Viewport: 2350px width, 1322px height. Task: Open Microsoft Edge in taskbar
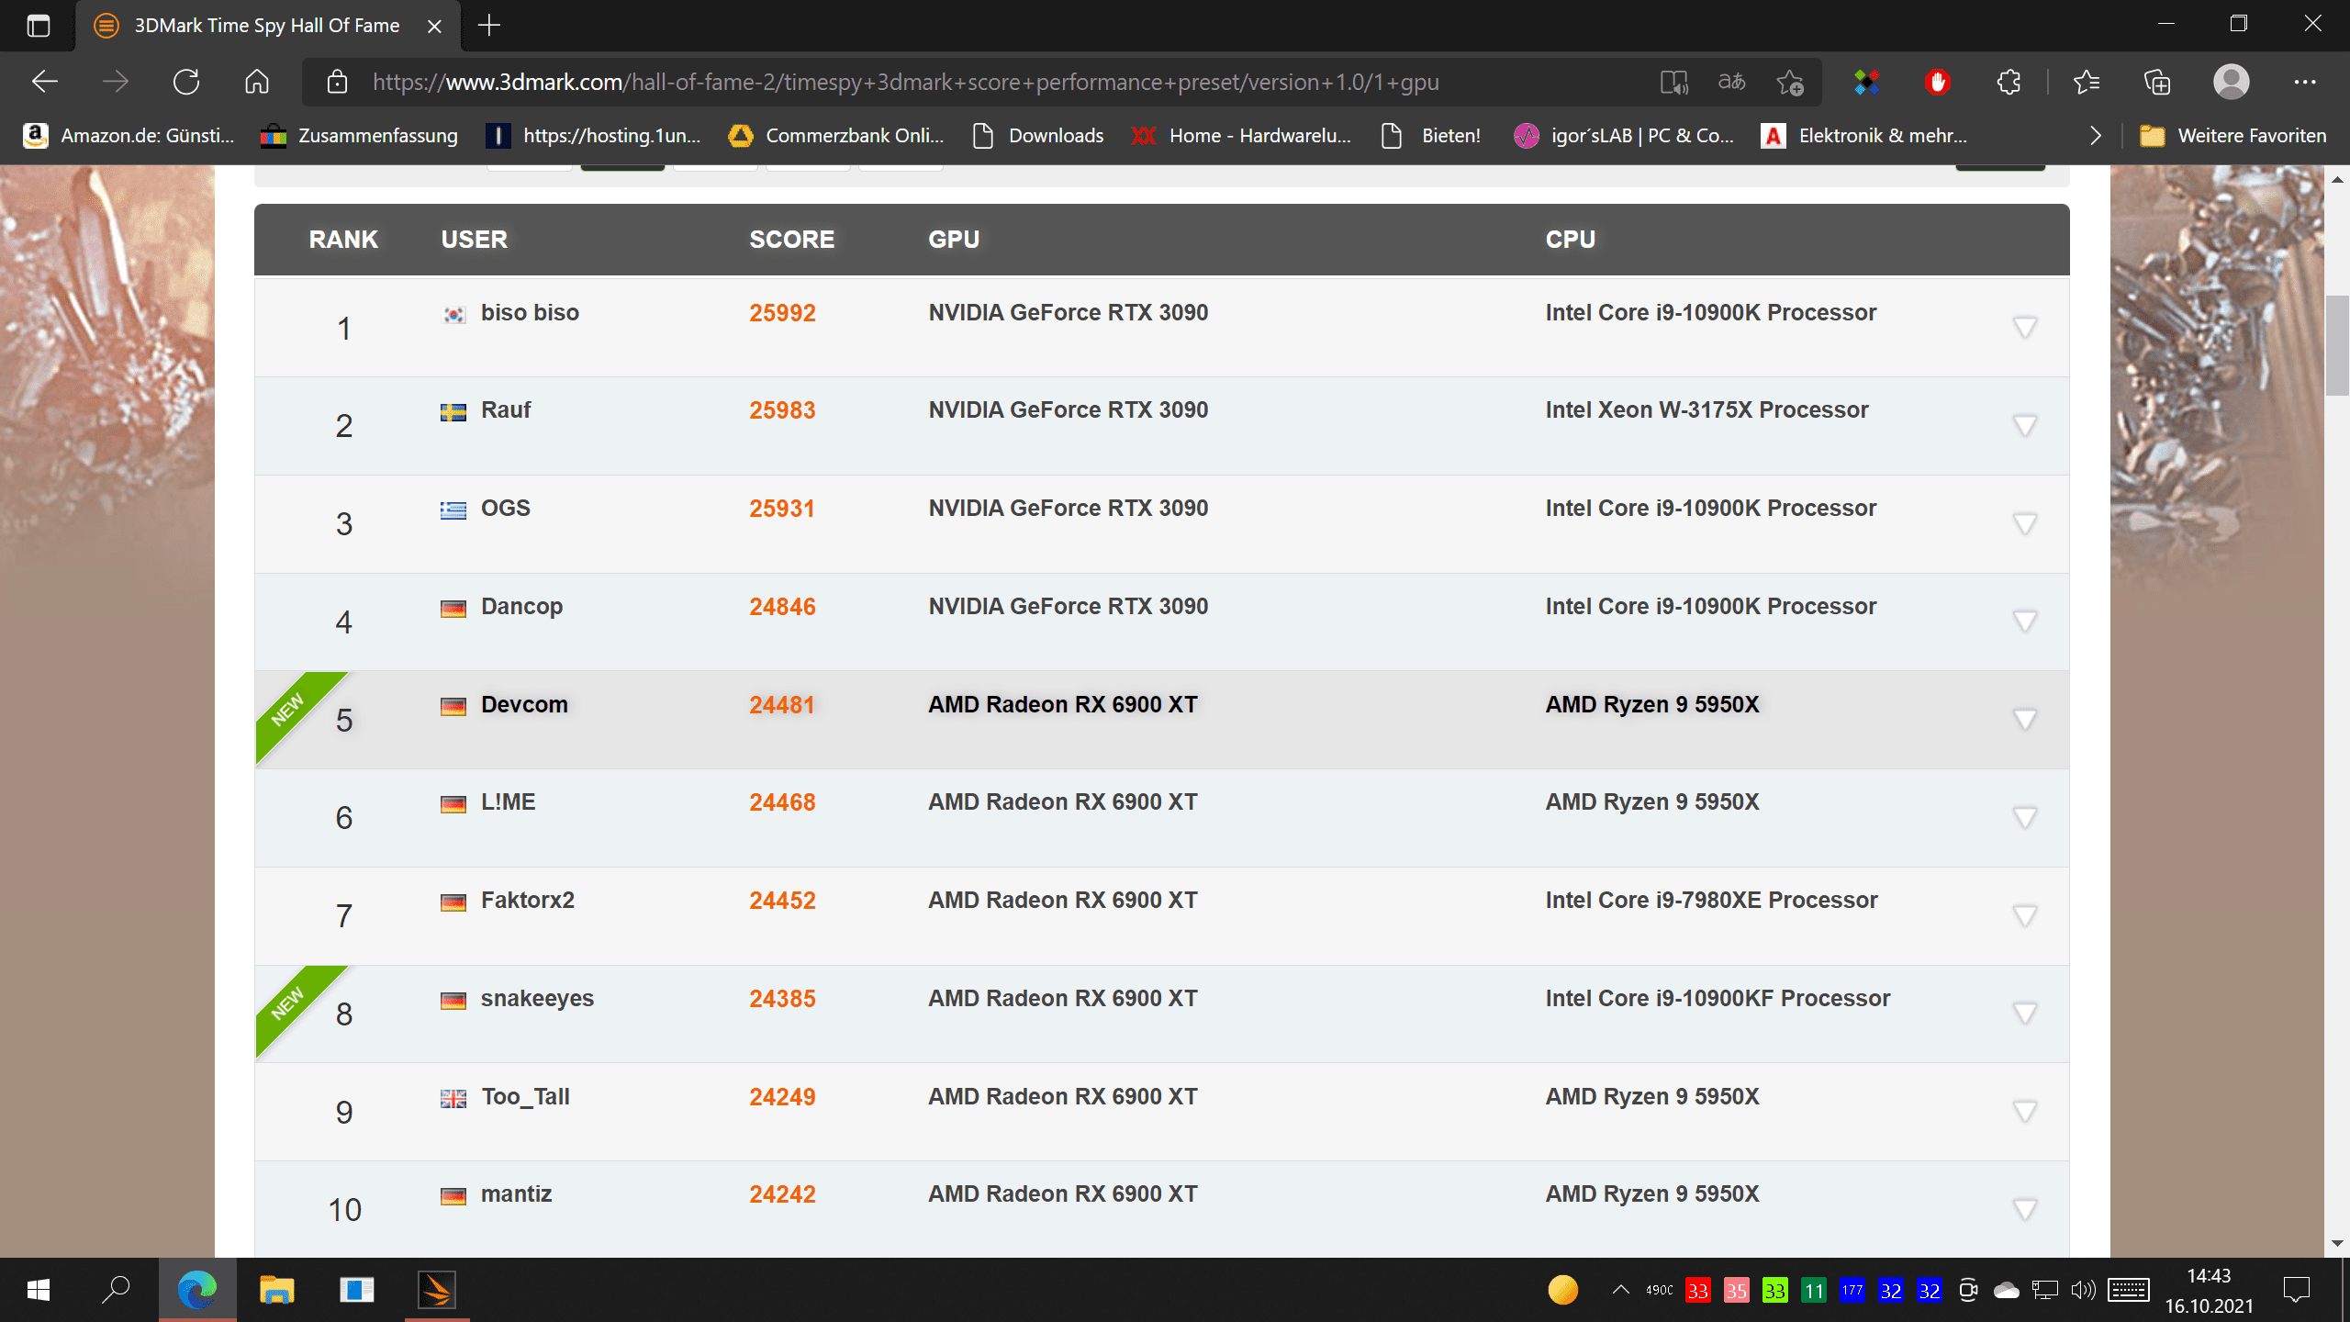pyautogui.click(x=196, y=1290)
